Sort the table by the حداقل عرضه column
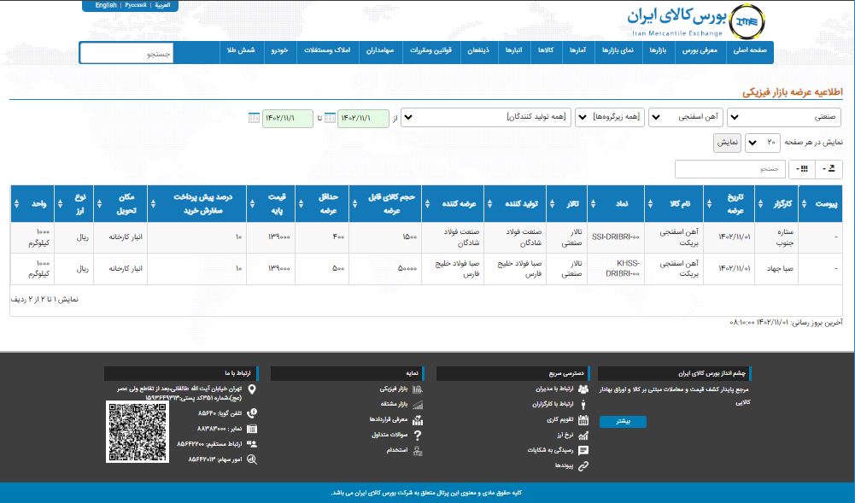Viewport: 855px width, 503px height. point(322,204)
